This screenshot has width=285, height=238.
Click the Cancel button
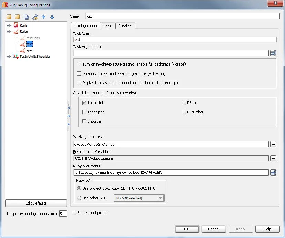tap(214, 229)
